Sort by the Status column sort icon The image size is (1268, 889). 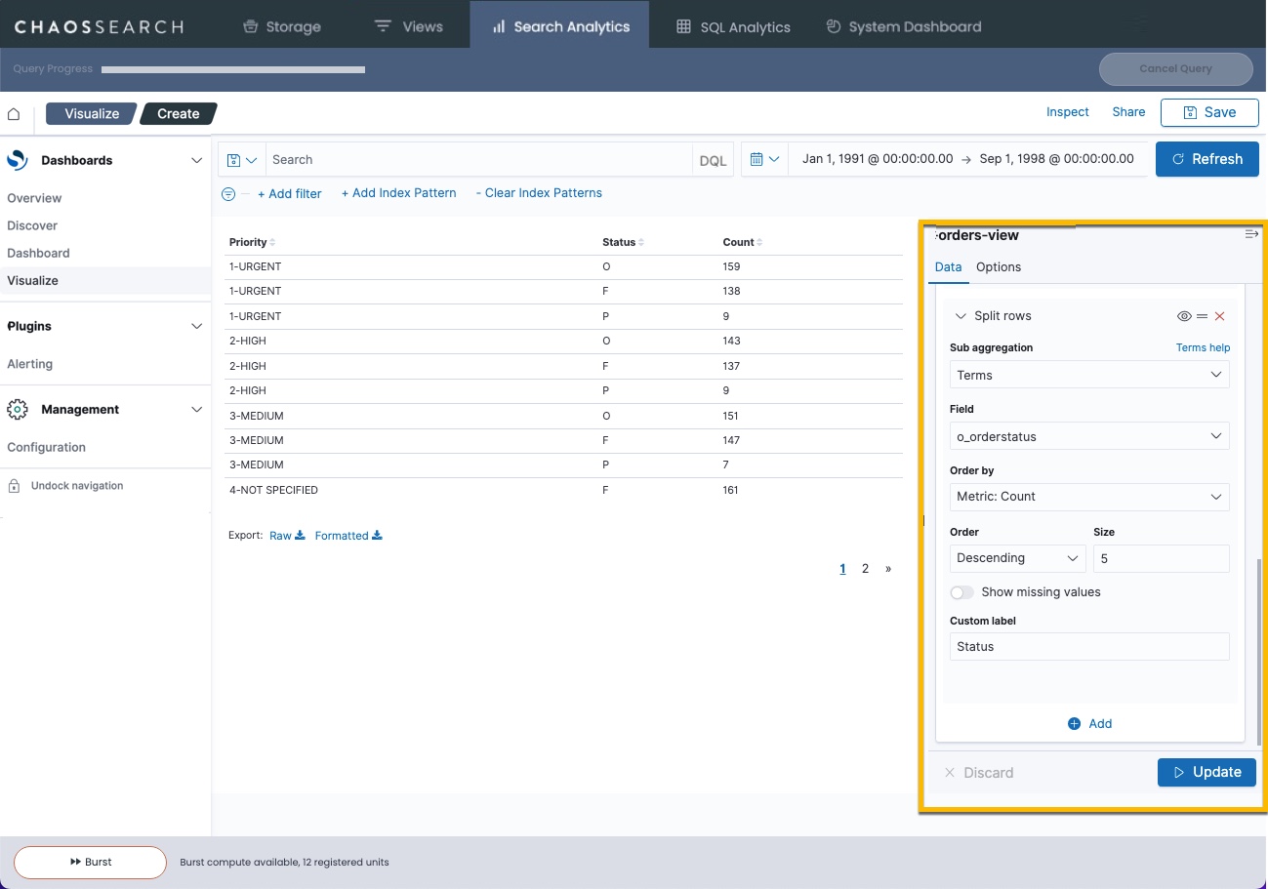(640, 242)
